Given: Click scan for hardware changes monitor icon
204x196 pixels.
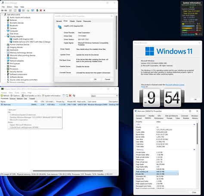Looking at the screenshot, I should [33, 10].
